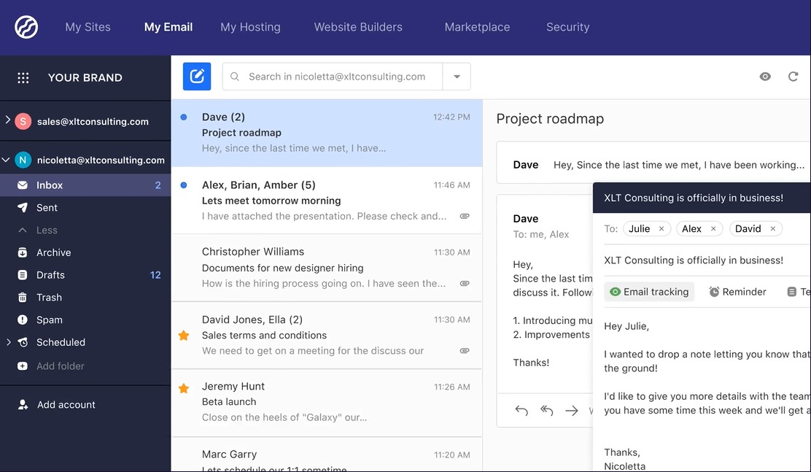
Task: Click the Archive box icon
Action: pyautogui.click(x=22, y=252)
